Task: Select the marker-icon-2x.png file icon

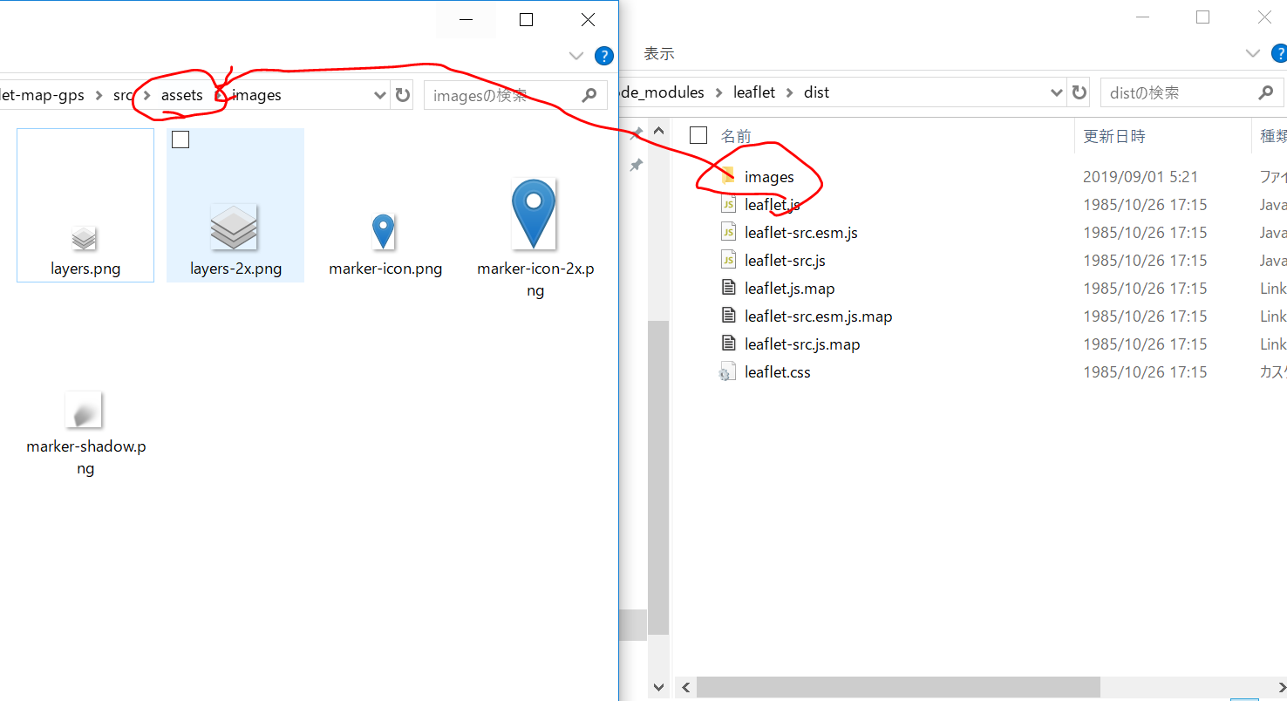Action: tap(534, 214)
